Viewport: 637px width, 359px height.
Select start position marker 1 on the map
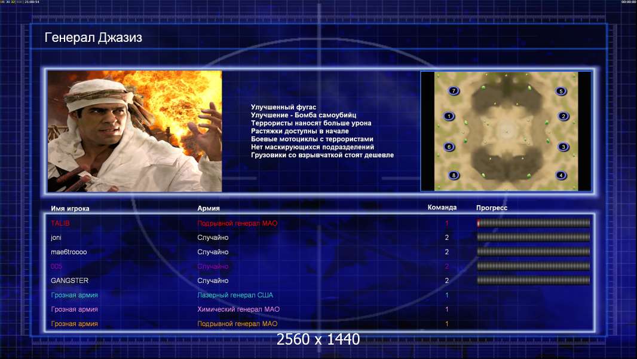tap(449, 116)
